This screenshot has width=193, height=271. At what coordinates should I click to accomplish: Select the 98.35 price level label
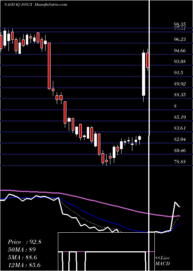(x=180, y=24)
